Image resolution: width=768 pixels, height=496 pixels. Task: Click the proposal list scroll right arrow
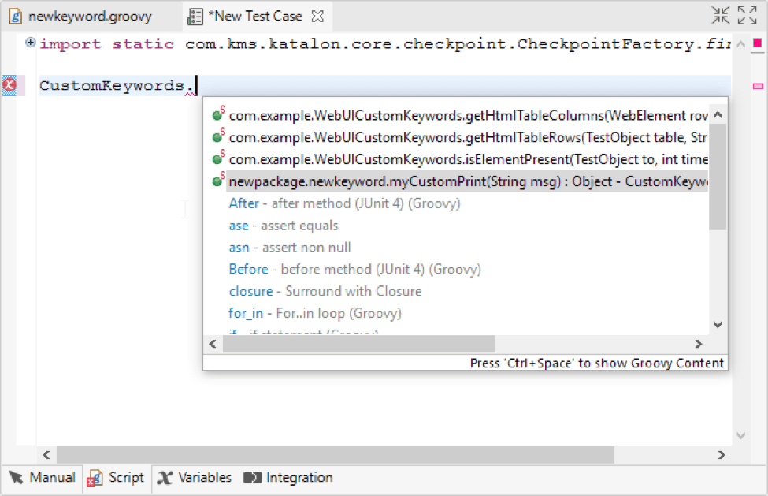click(x=699, y=344)
